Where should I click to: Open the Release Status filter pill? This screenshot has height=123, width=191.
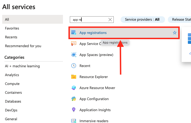[179, 20]
